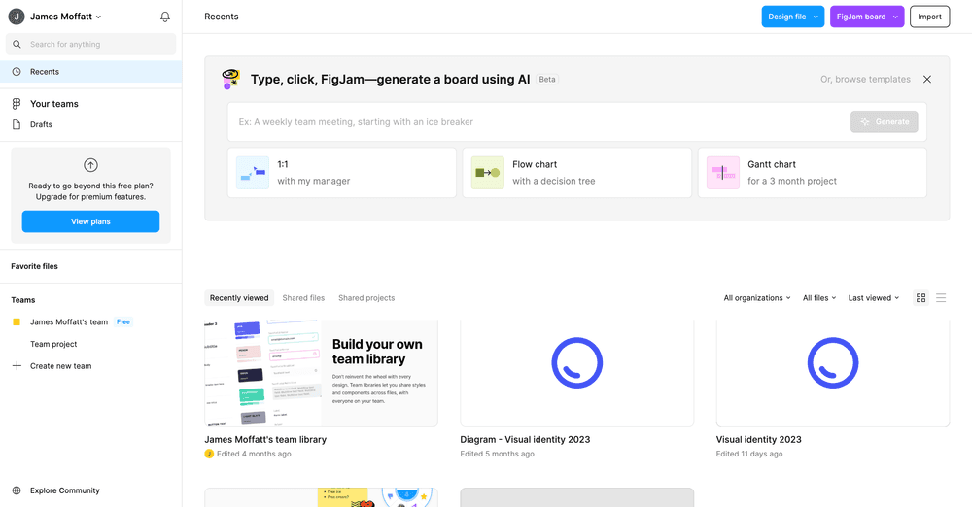
Task: Close the FigJam AI banner
Action: tap(926, 80)
